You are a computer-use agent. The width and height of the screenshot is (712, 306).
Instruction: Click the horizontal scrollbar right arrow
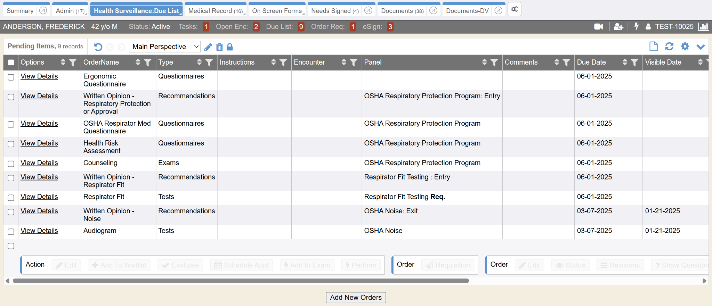tap(704, 281)
